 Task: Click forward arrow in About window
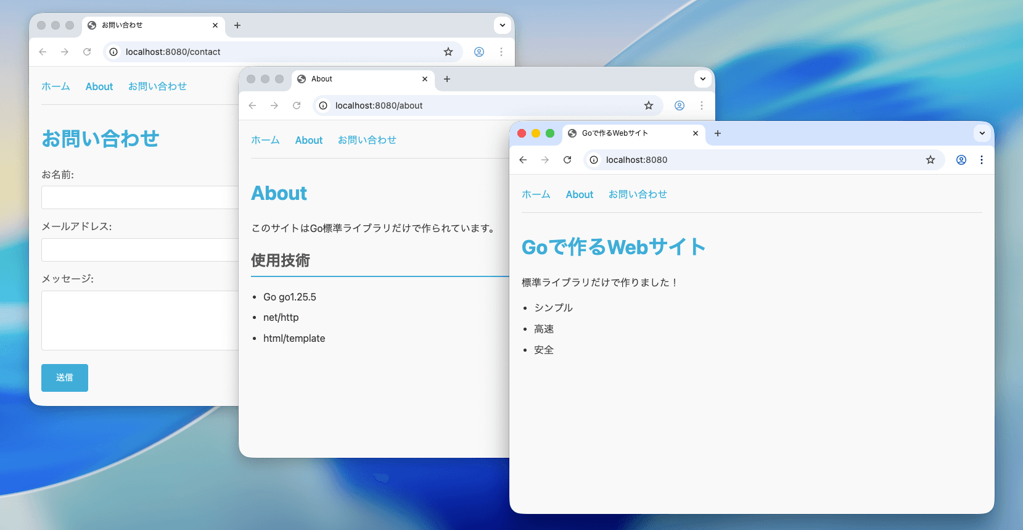click(274, 106)
